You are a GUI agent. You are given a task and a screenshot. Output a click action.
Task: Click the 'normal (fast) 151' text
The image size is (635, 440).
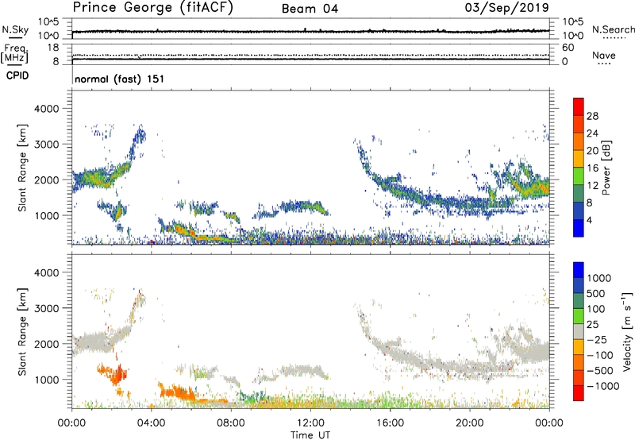pos(120,79)
